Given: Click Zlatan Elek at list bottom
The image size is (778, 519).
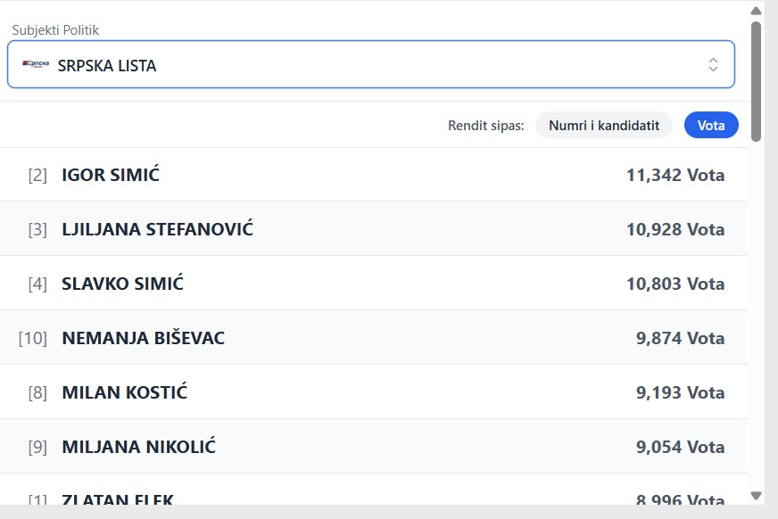Looking at the screenshot, I should coord(118,500).
